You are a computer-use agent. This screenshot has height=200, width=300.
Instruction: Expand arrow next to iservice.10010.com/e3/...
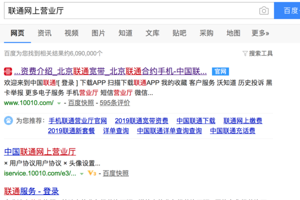(x=81, y=174)
